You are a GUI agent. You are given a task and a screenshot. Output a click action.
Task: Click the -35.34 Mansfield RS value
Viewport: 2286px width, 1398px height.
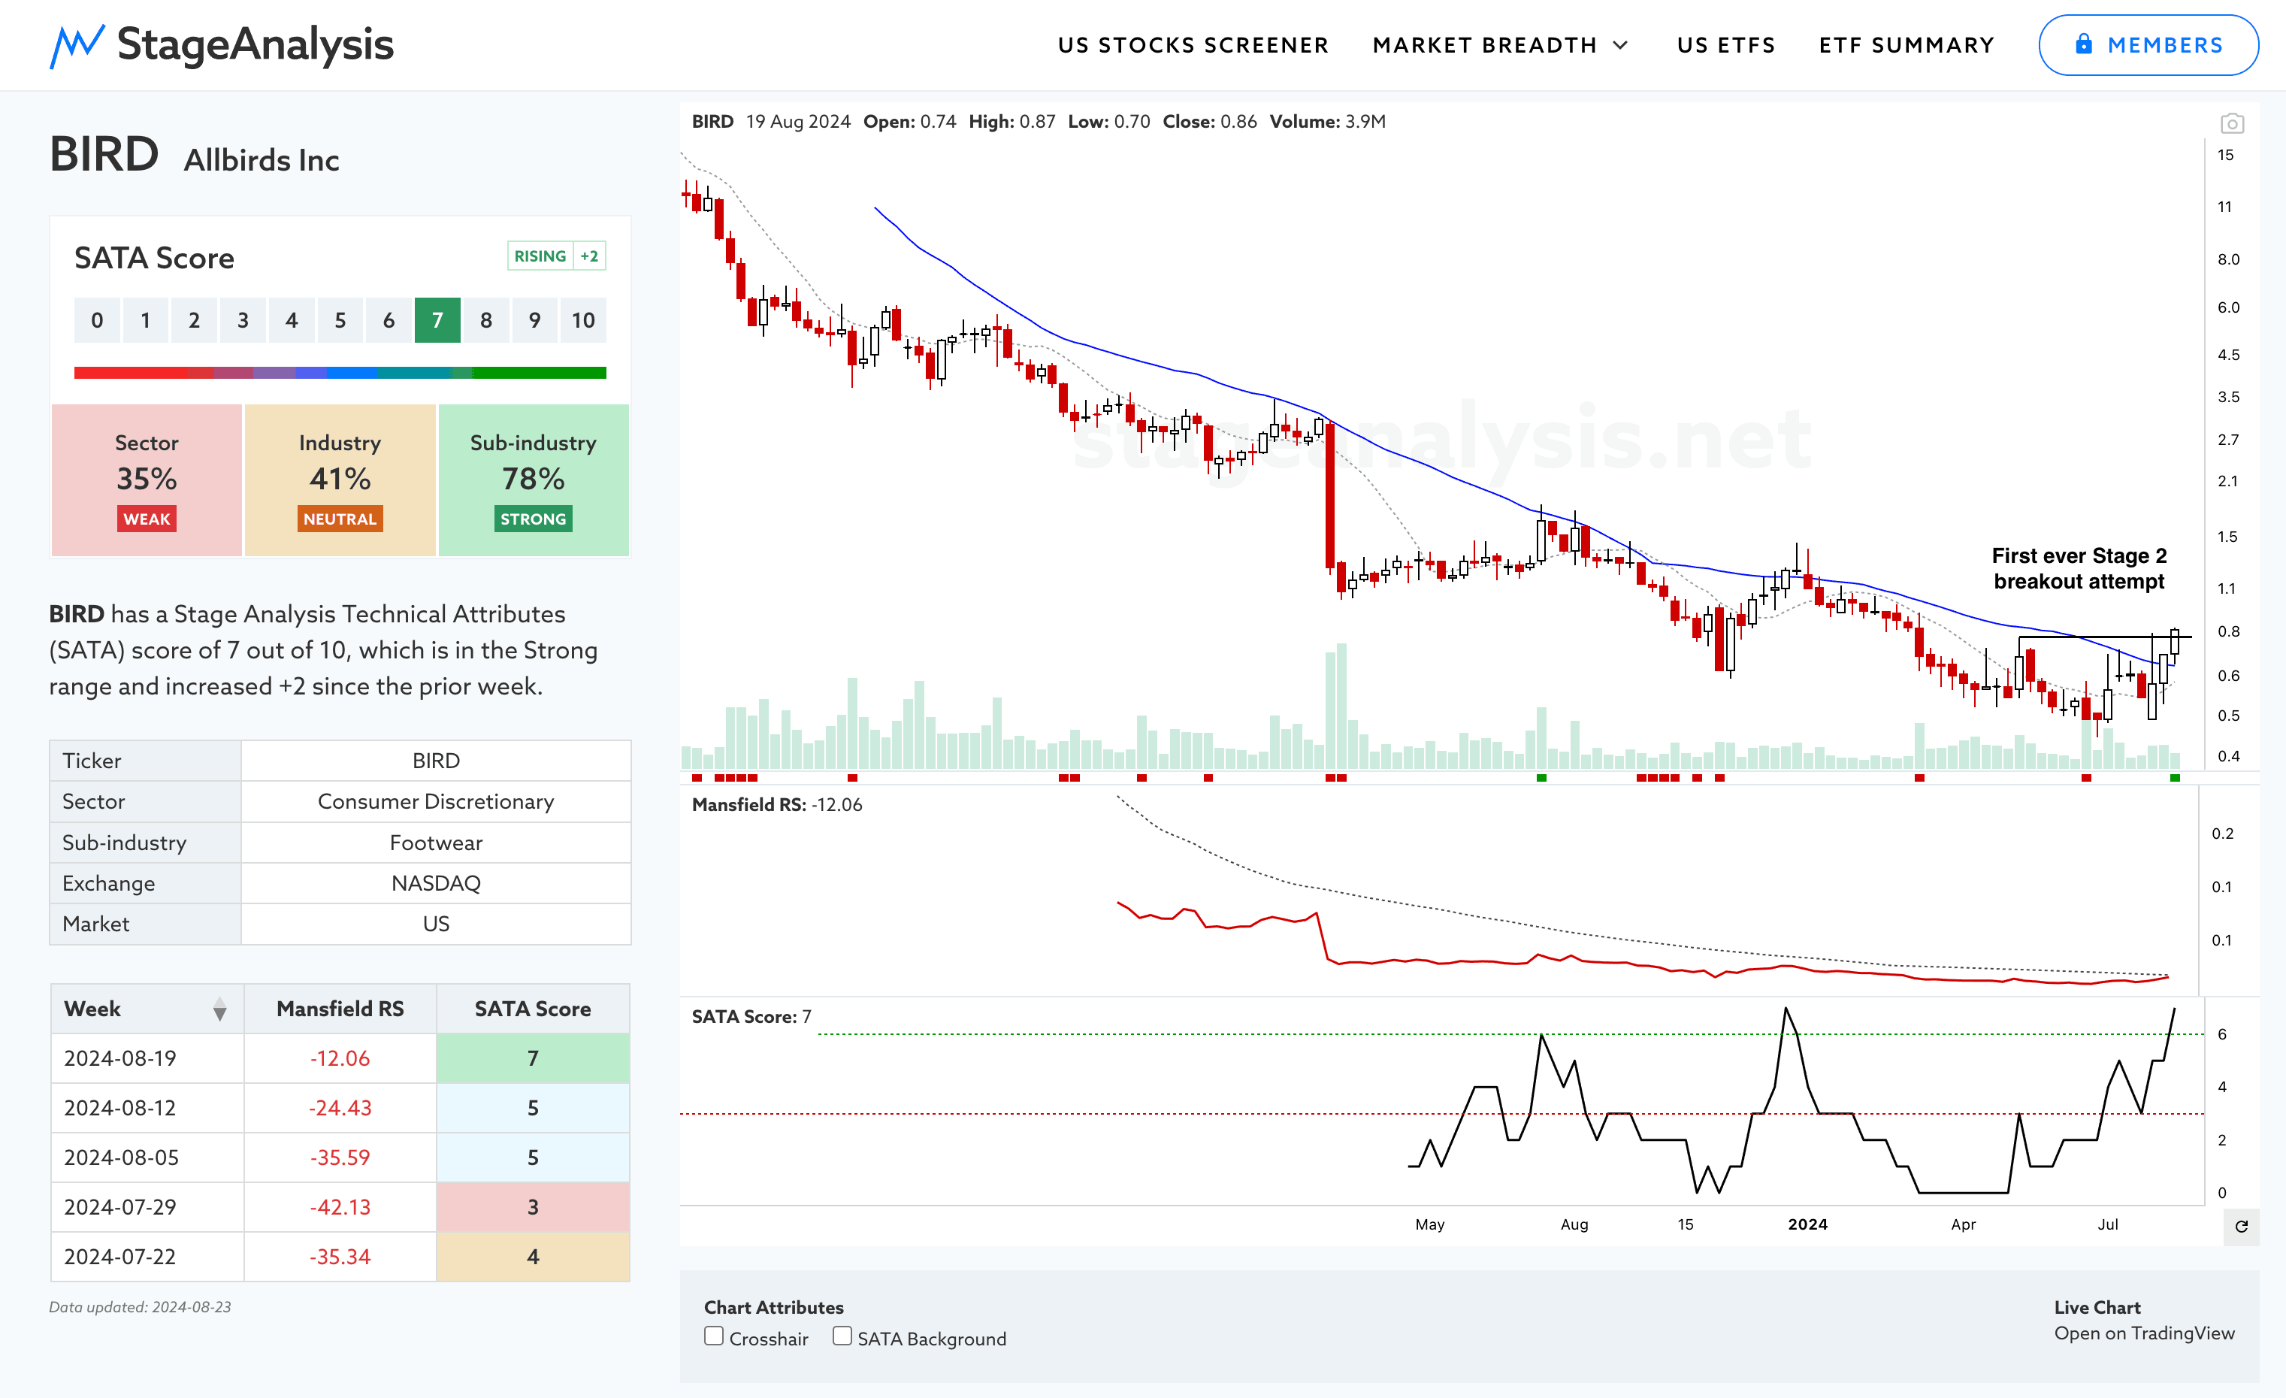coord(340,1257)
